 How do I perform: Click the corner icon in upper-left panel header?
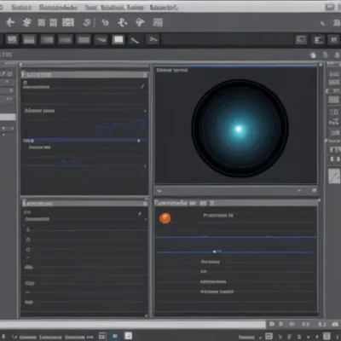[145, 75]
